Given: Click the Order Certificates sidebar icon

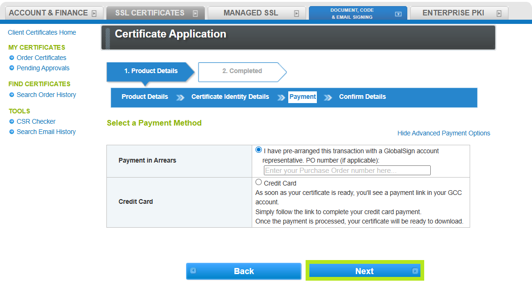Looking at the screenshot, I should click(x=11, y=58).
